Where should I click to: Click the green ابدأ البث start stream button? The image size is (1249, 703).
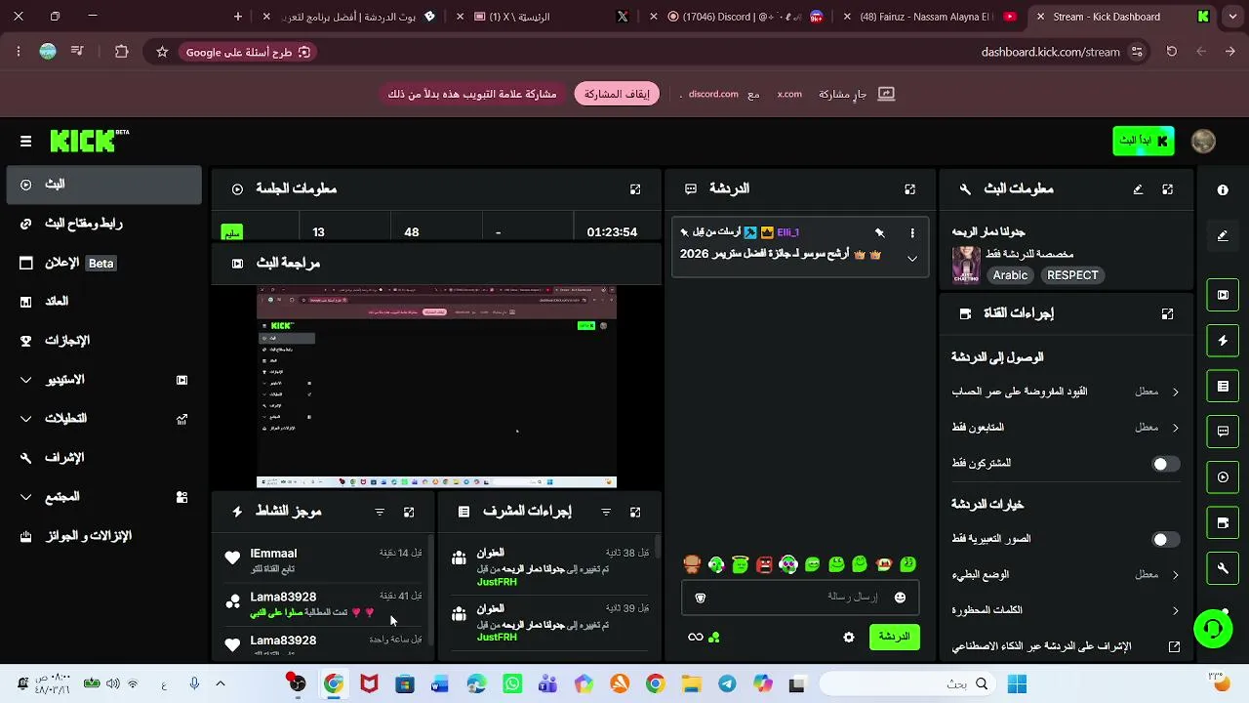coord(1143,141)
